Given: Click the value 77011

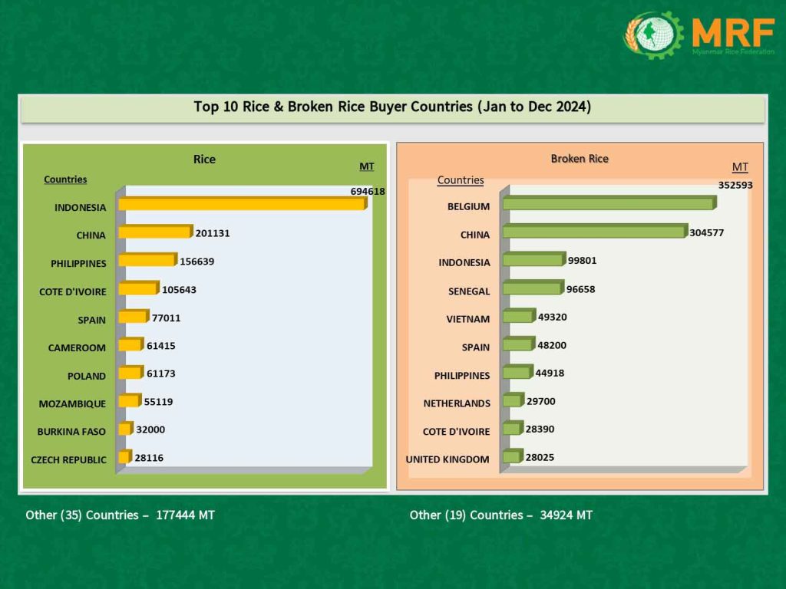Looking at the screenshot, I should (x=166, y=318).
